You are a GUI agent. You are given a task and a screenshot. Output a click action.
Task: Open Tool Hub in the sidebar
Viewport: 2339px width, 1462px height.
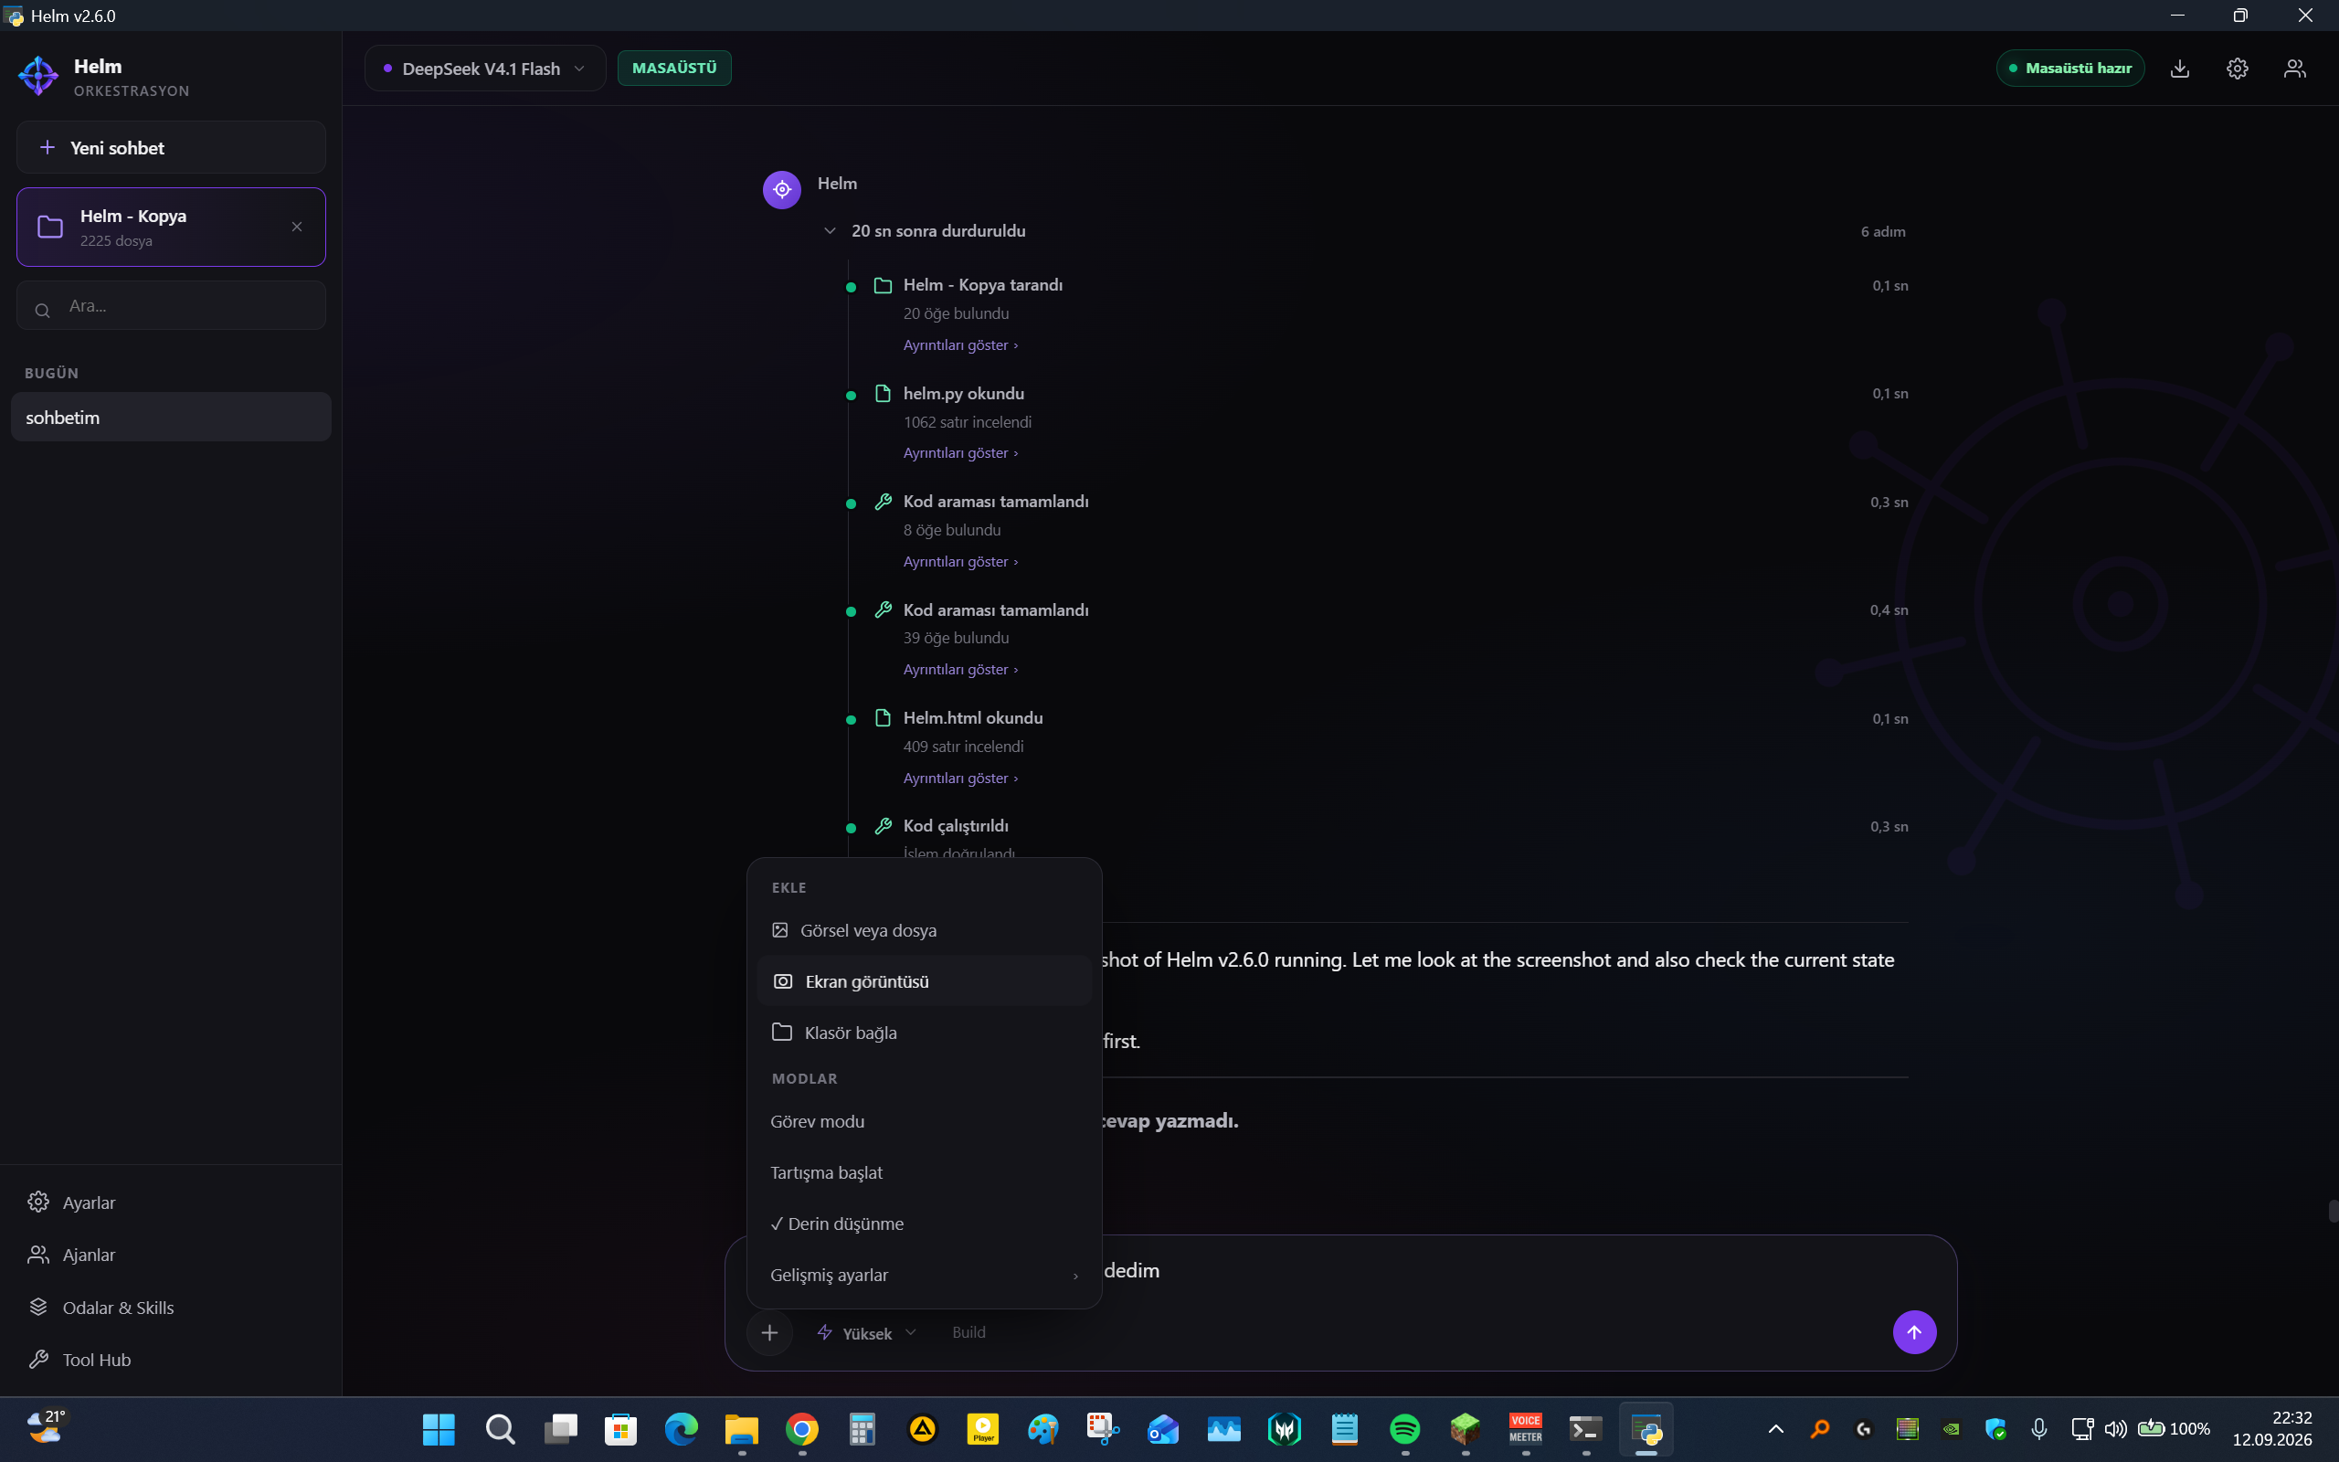tap(170, 1360)
